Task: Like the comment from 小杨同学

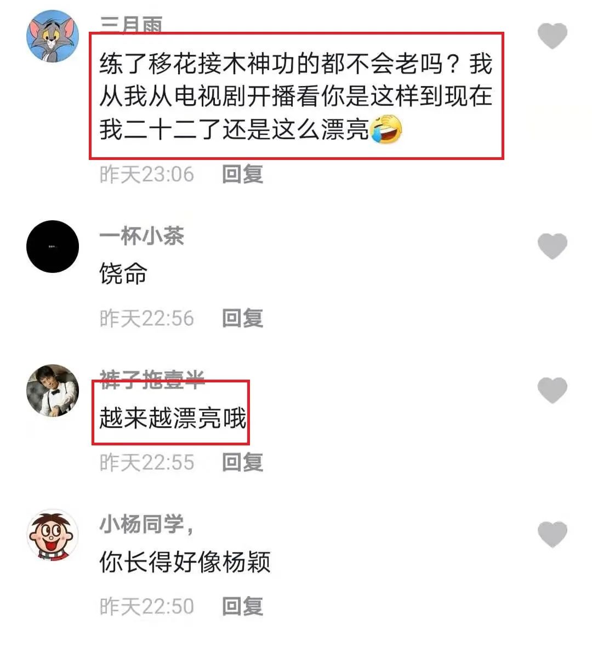Action: tap(553, 534)
